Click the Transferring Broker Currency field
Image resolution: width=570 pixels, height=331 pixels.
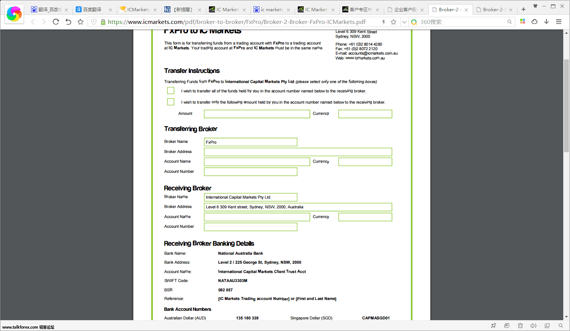click(x=365, y=162)
